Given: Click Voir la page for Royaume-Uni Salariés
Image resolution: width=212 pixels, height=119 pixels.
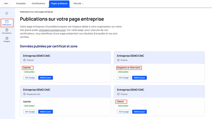Looking at the screenshot, I should (30, 112).
